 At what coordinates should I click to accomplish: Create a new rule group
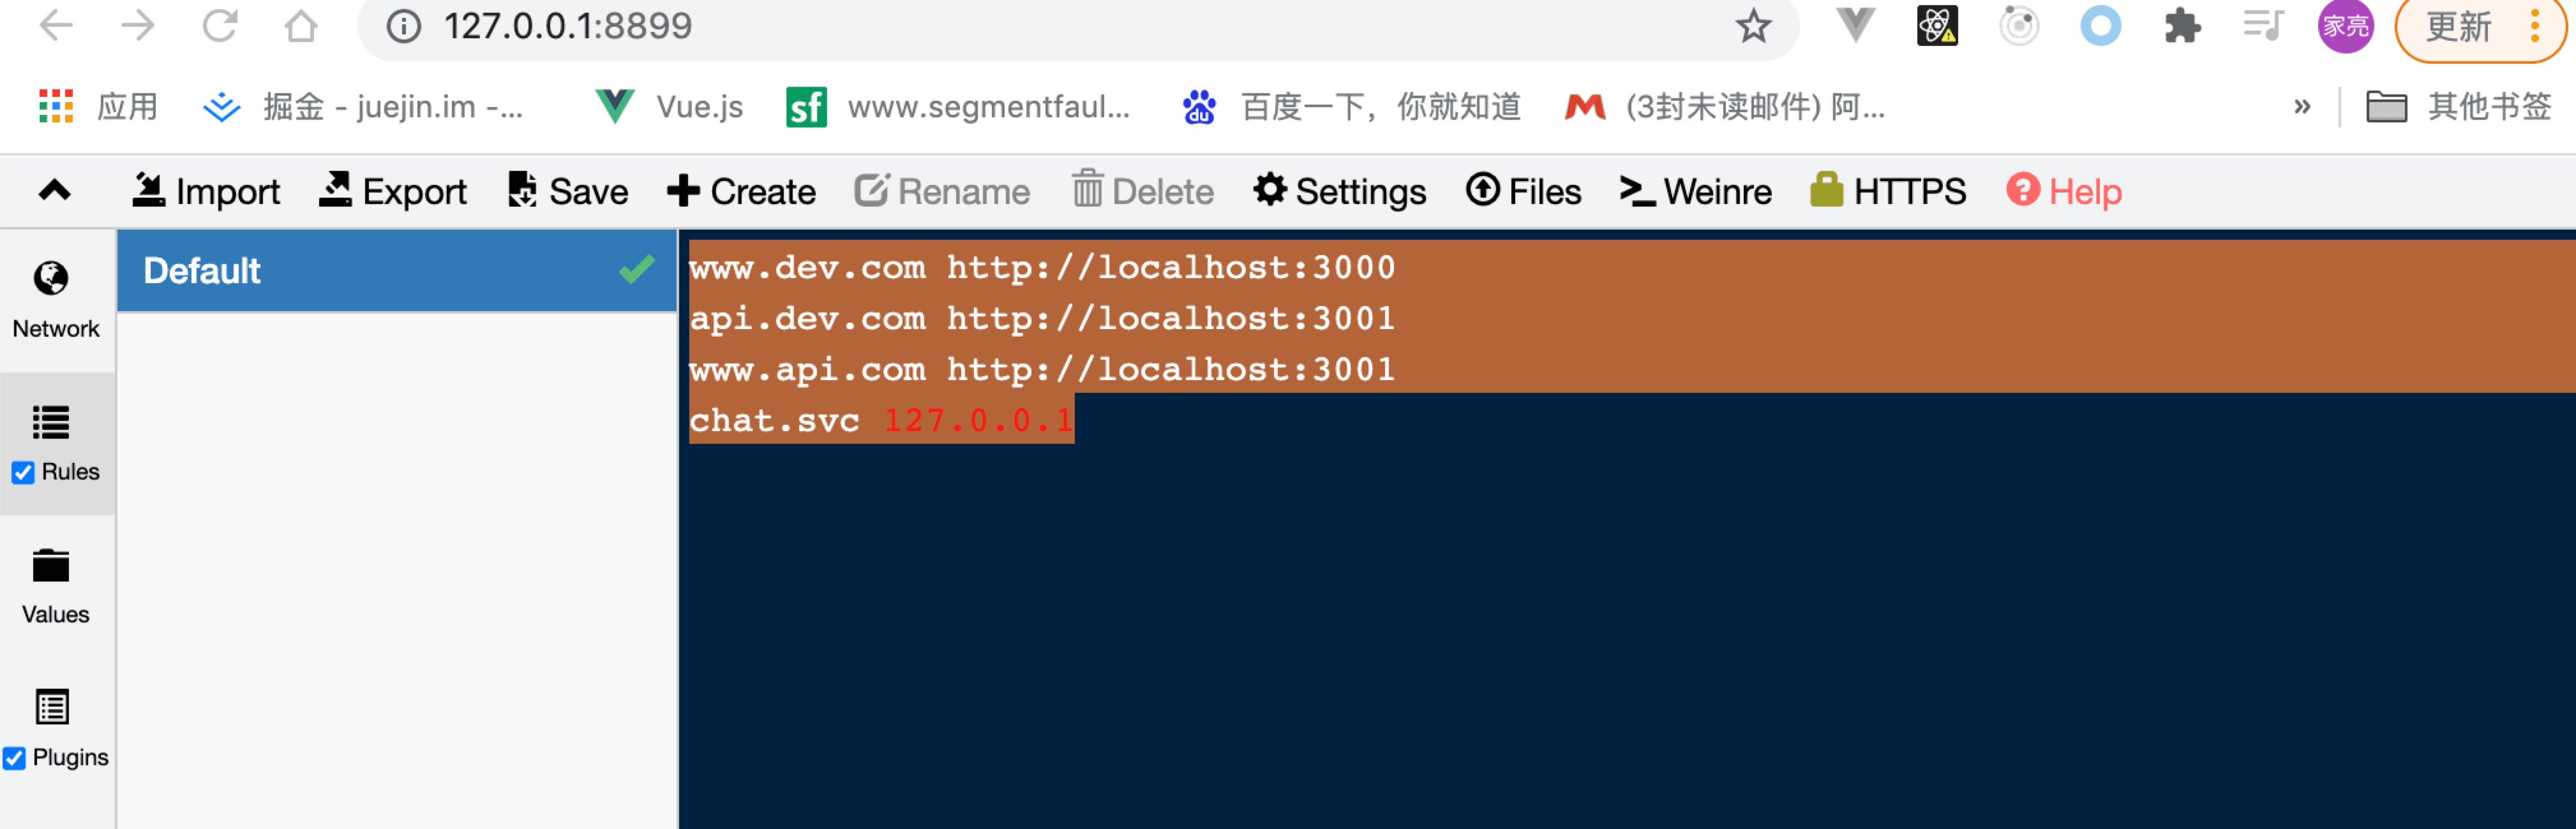click(741, 191)
